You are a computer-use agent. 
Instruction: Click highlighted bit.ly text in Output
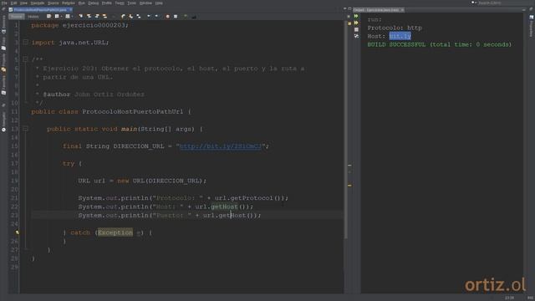(400, 36)
